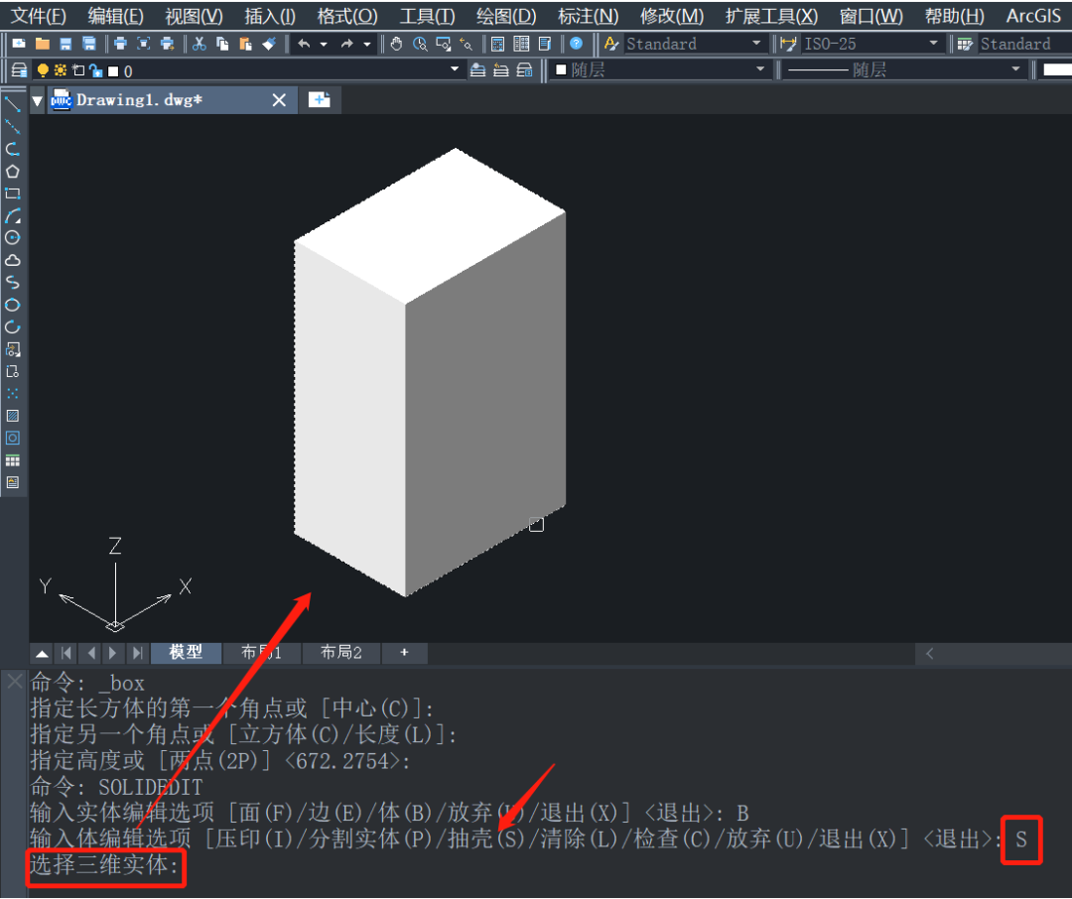Toggle layer 0 freeze sun icon
Viewport: 1072px width, 899px height.
click(x=61, y=69)
